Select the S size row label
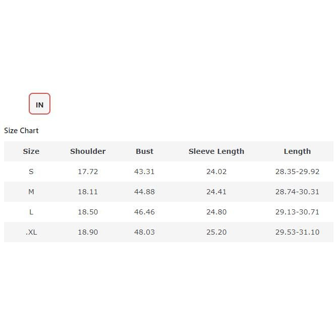Image resolution: width=336 pixels, height=336 pixels. (31, 172)
